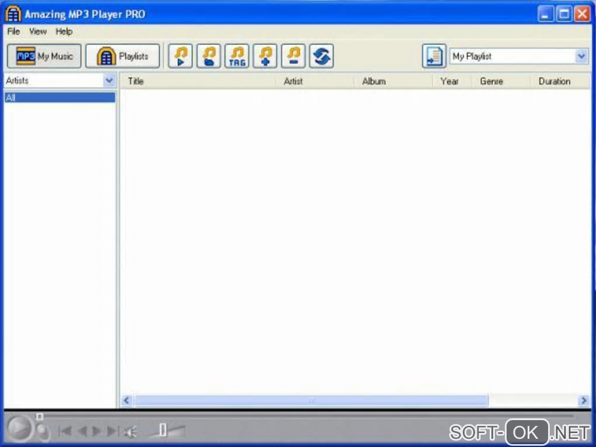
Task: Click the add song (plus note) icon
Action: pos(265,56)
